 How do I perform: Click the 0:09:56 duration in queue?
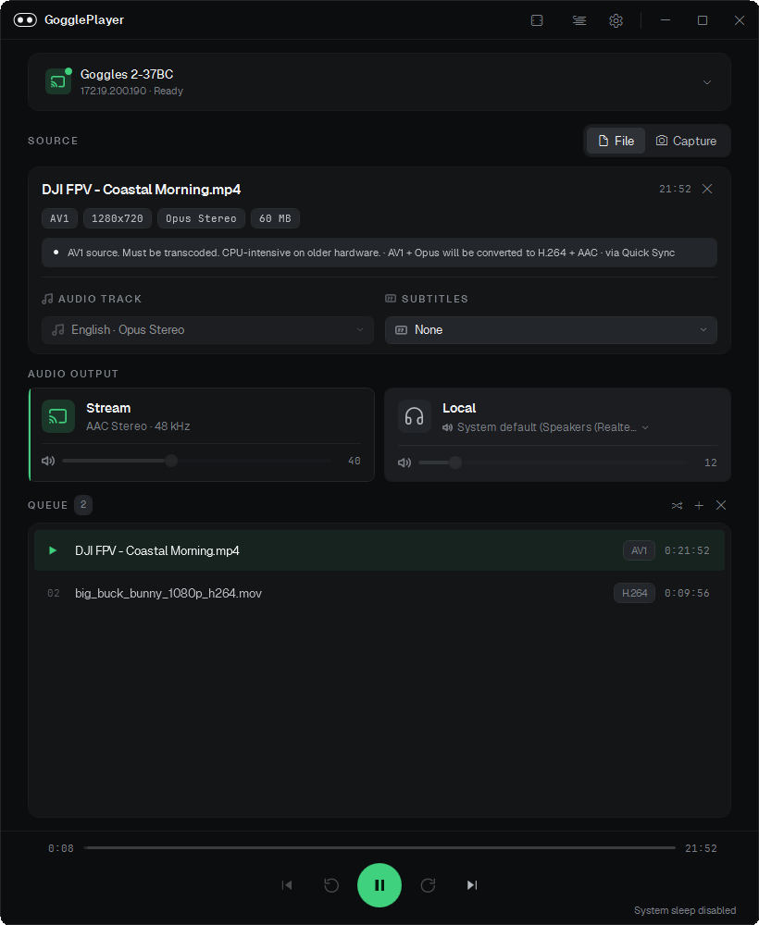coord(687,593)
